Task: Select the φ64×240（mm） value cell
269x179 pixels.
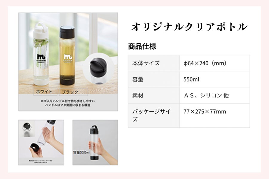Action: pyautogui.click(x=214, y=63)
